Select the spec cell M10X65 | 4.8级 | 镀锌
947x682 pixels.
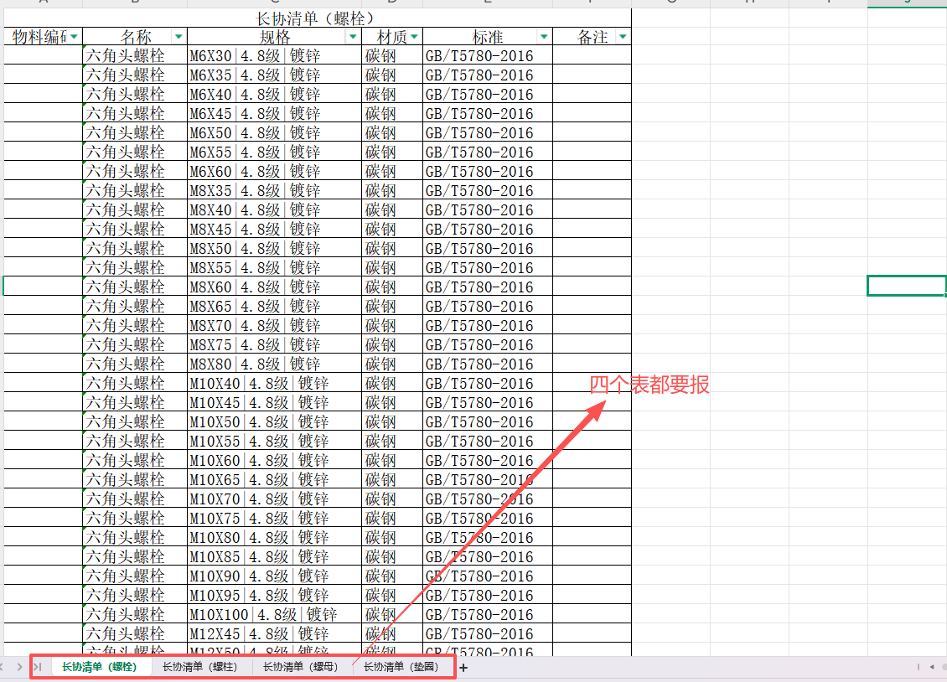pyautogui.click(x=274, y=480)
